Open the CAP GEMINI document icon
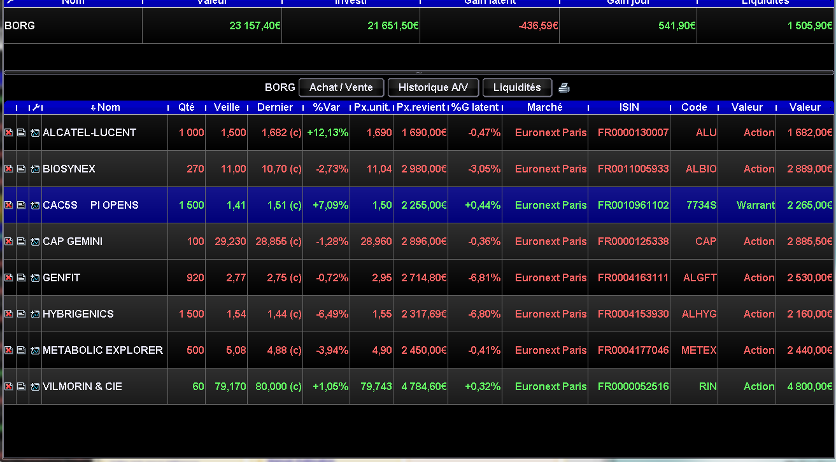 pos(22,241)
